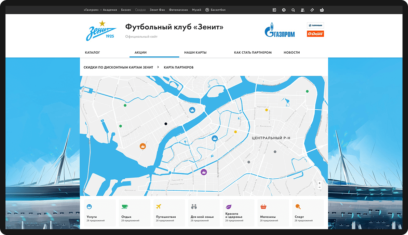This screenshot has height=235, width=408.
Task: Open the Красота и здоровье leaf icon
Action: [x=229, y=207]
